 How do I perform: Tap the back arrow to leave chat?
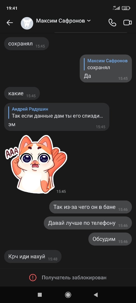[x=10, y=23]
